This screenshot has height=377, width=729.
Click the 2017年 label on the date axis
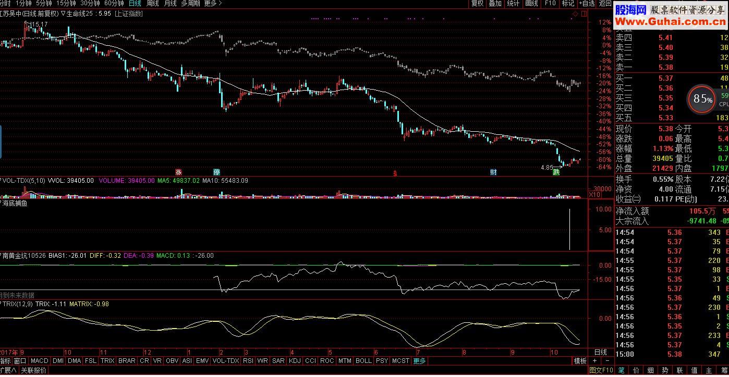point(9,352)
